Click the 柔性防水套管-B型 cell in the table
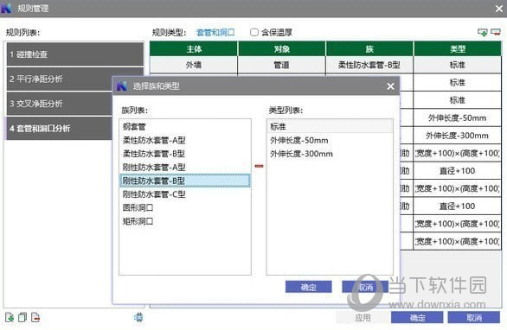 [x=369, y=65]
